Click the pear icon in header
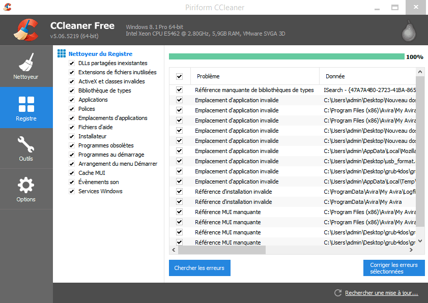Image resolution: width=428 pixels, height=303 pixels. pyautogui.click(x=409, y=31)
